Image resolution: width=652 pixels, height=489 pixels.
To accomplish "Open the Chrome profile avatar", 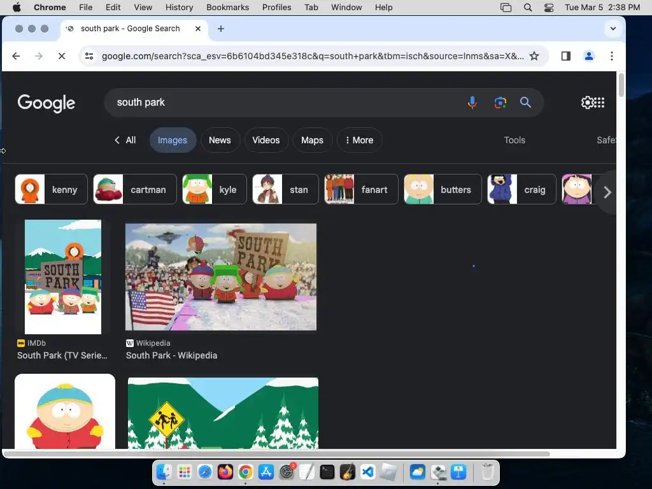I will (x=589, y=56).
